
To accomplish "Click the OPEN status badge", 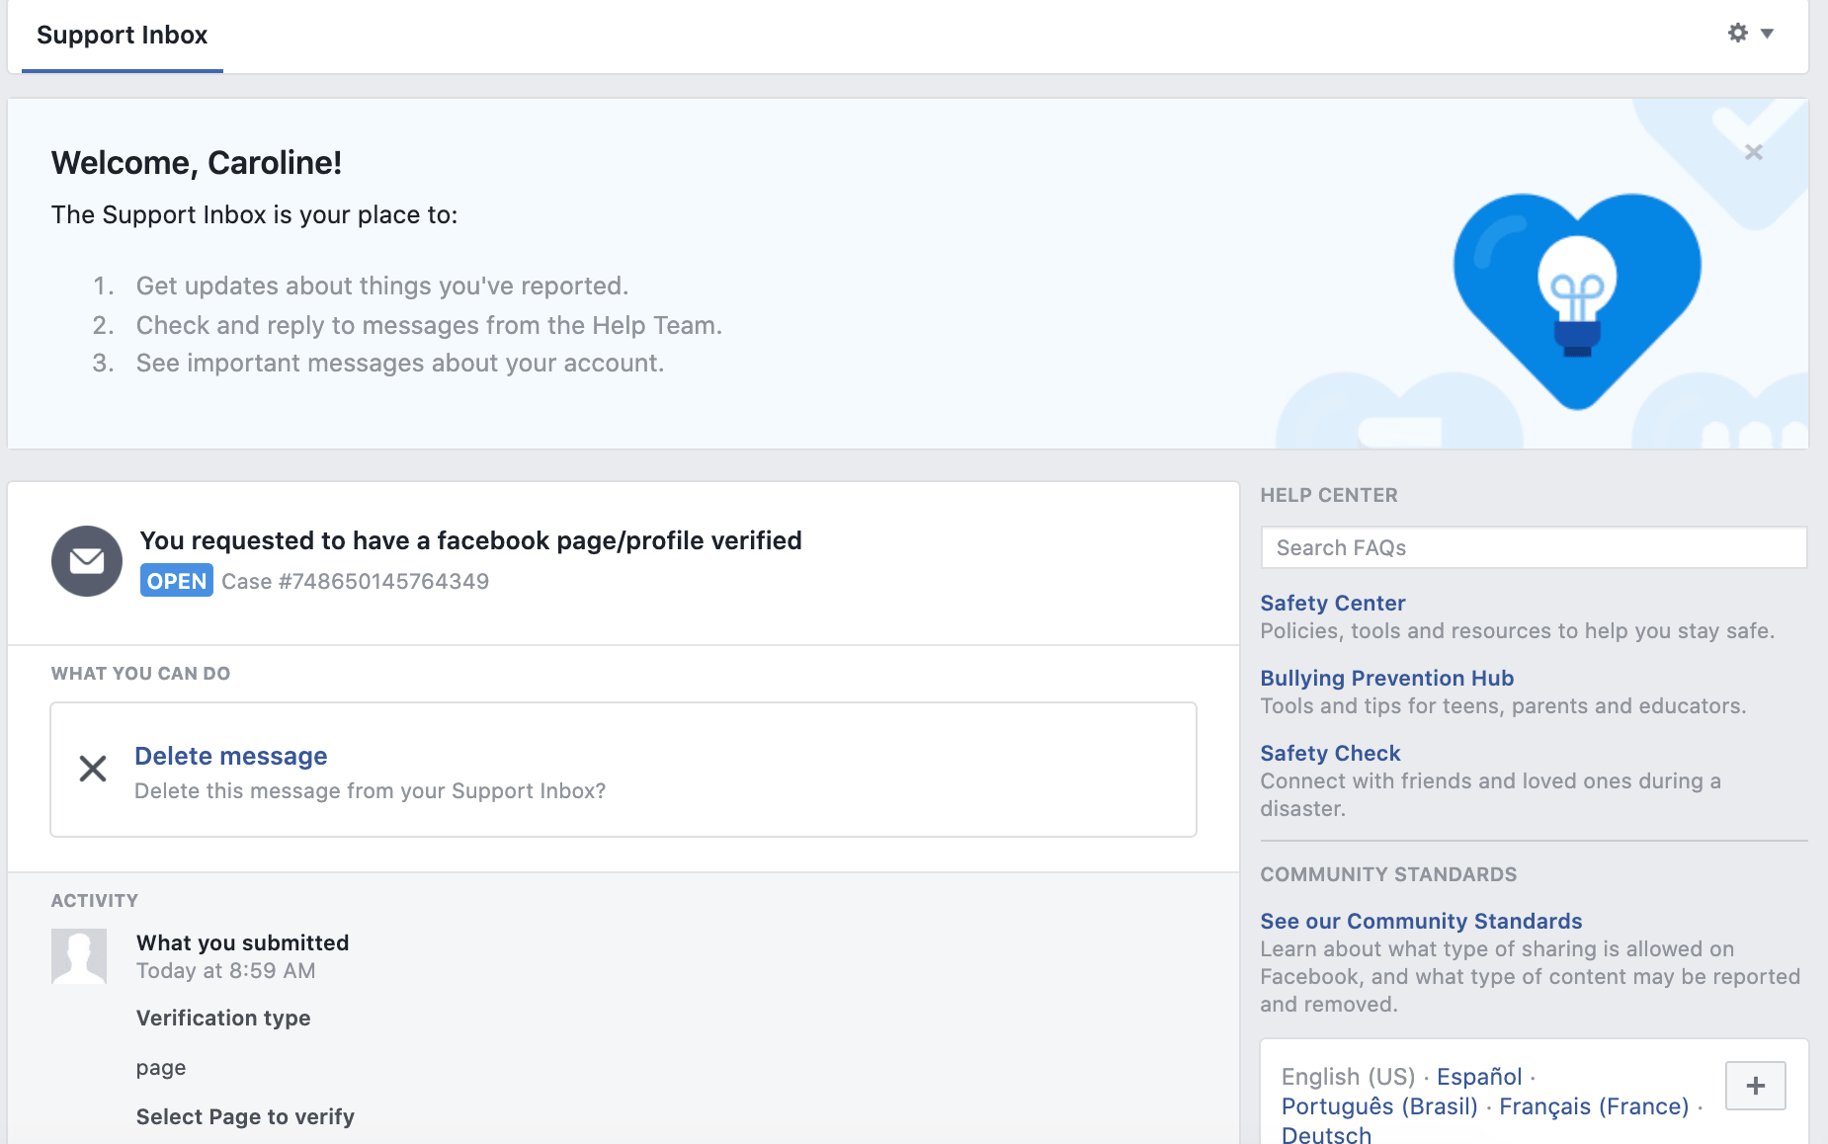I will point(177,581).
